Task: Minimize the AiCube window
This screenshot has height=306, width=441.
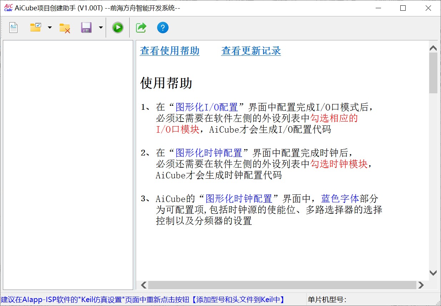Action: 378,8
